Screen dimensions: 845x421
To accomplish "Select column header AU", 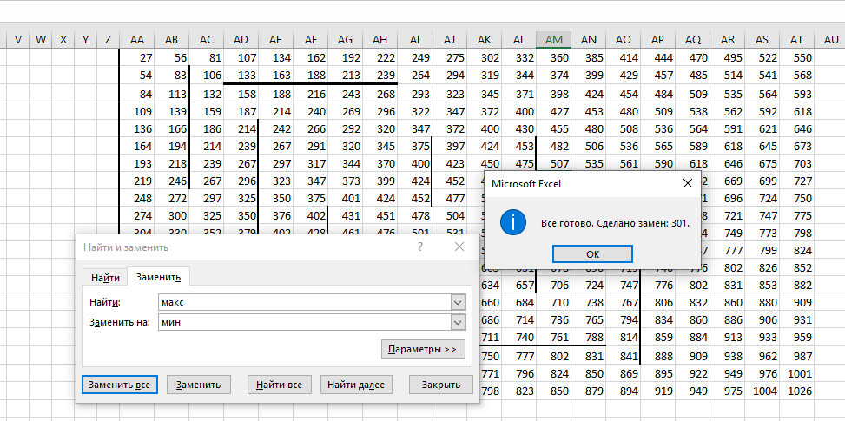I will click(x=831, y=40).
